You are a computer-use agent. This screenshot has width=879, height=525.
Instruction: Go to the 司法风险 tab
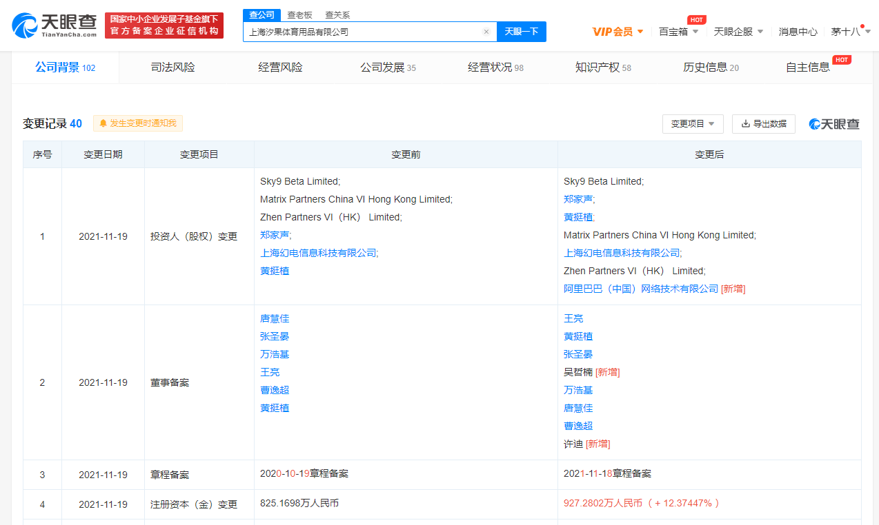coord(172,68)
